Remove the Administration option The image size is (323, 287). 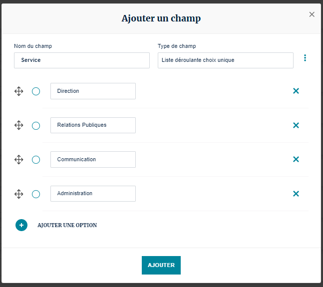[x=296, y=194]
